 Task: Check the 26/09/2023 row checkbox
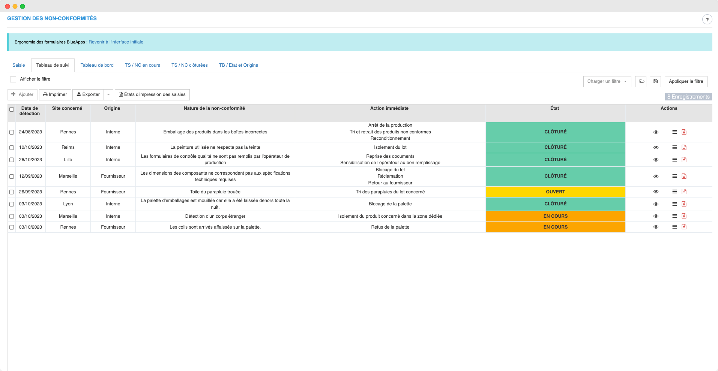[x=12, y=192]
